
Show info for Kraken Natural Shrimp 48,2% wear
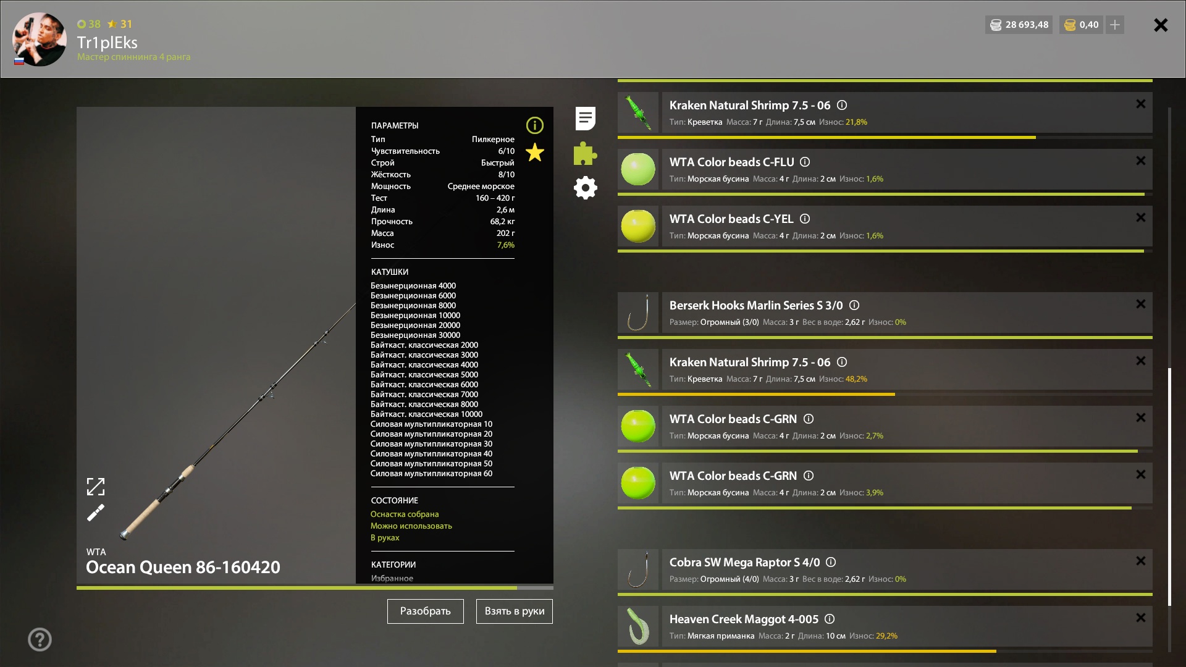pos(841,362)
